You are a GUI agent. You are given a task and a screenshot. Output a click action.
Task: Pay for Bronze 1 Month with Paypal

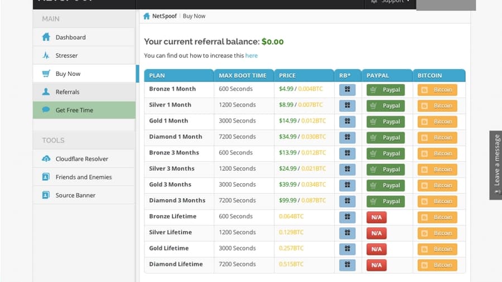click(x=385, y=90)
